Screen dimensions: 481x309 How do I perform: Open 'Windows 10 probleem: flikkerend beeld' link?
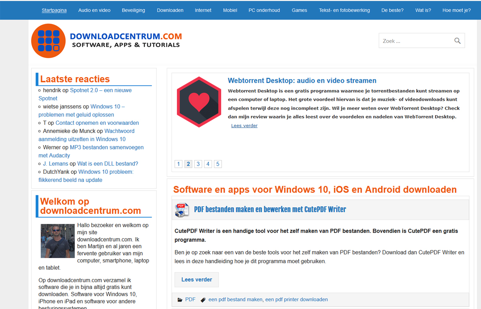tap(86, 176)
